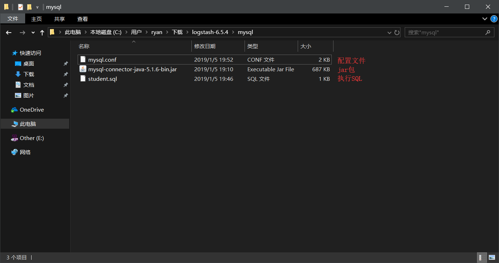Open the Other (E:) drive
The width and height of the screenshot is (499, 263).
click(x=32, y=138)
